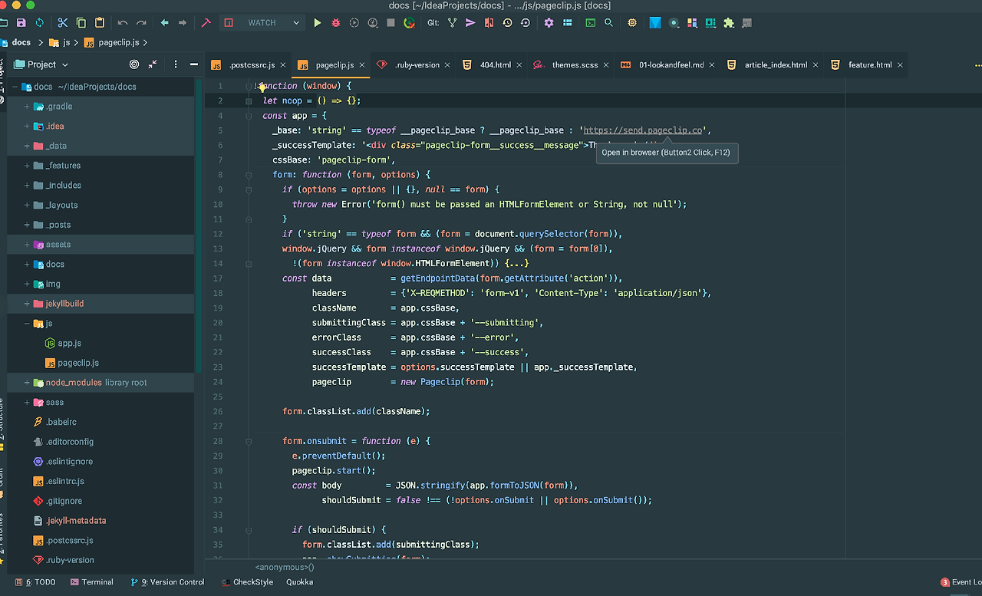Viewport: 982px width, 596px height.
Task: Run WATCH with the green play icon
Action: coord(318,23)
